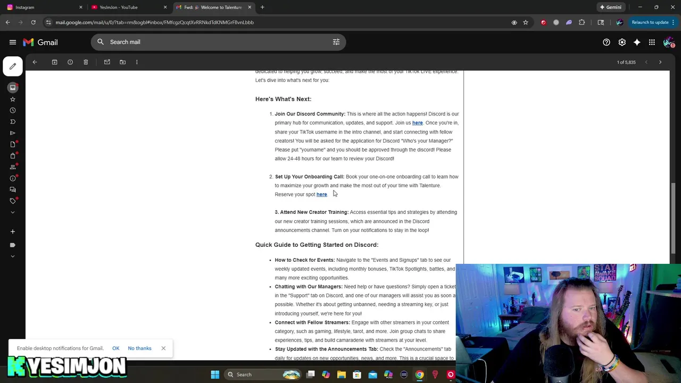681x383 pixels.
Task: Open the Gemini button in Chrome
Action: click(x=610, y=7)
